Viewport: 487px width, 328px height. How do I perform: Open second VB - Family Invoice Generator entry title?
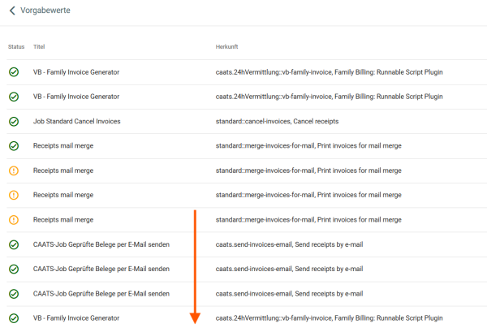pyautogui.click(x=75, y=97)
